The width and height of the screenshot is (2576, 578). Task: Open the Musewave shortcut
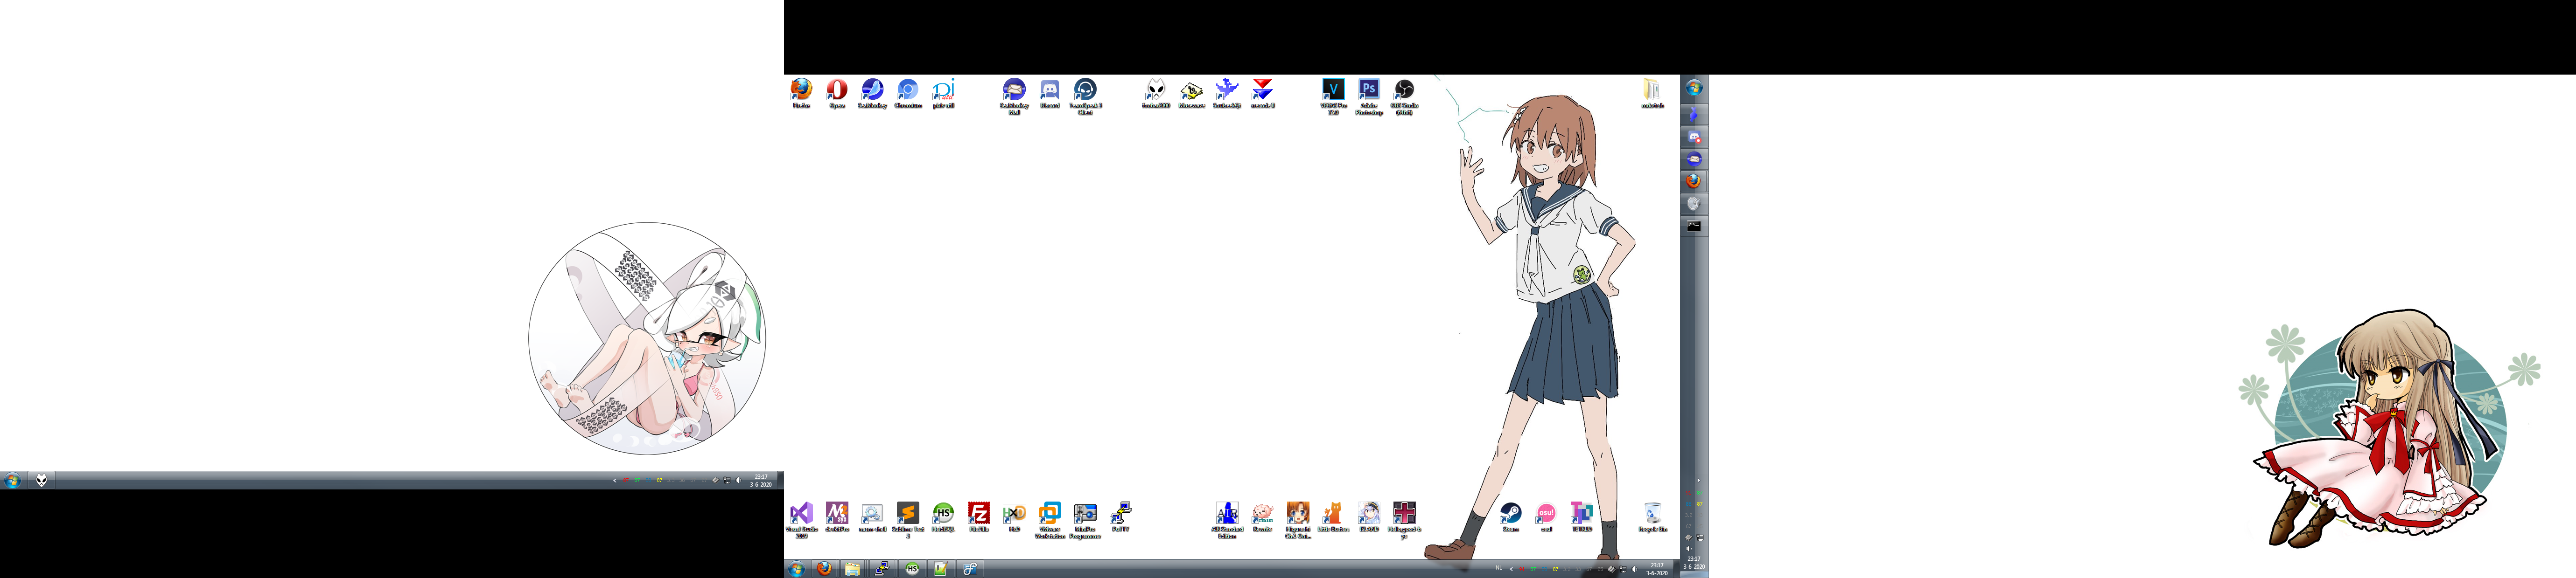click(x=1191, y=94)
